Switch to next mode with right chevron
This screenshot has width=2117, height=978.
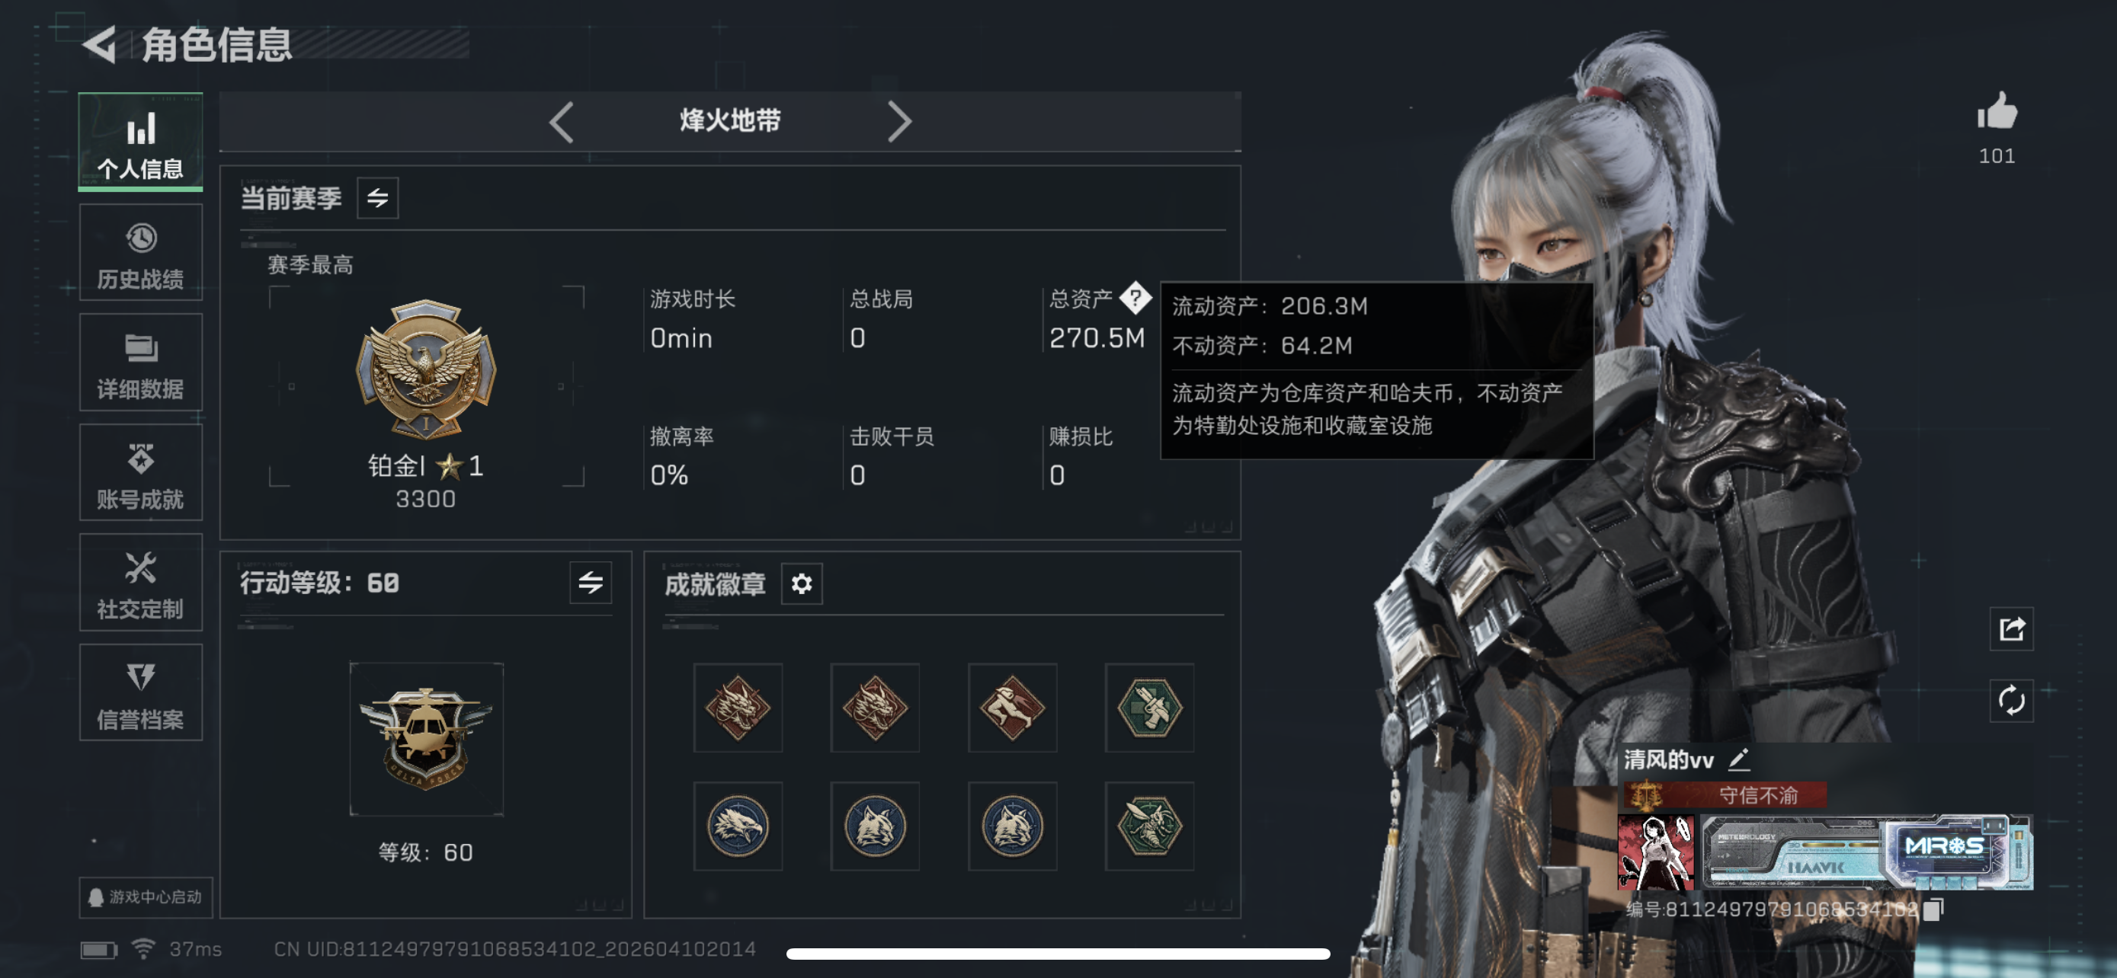[x=899, y=123]
